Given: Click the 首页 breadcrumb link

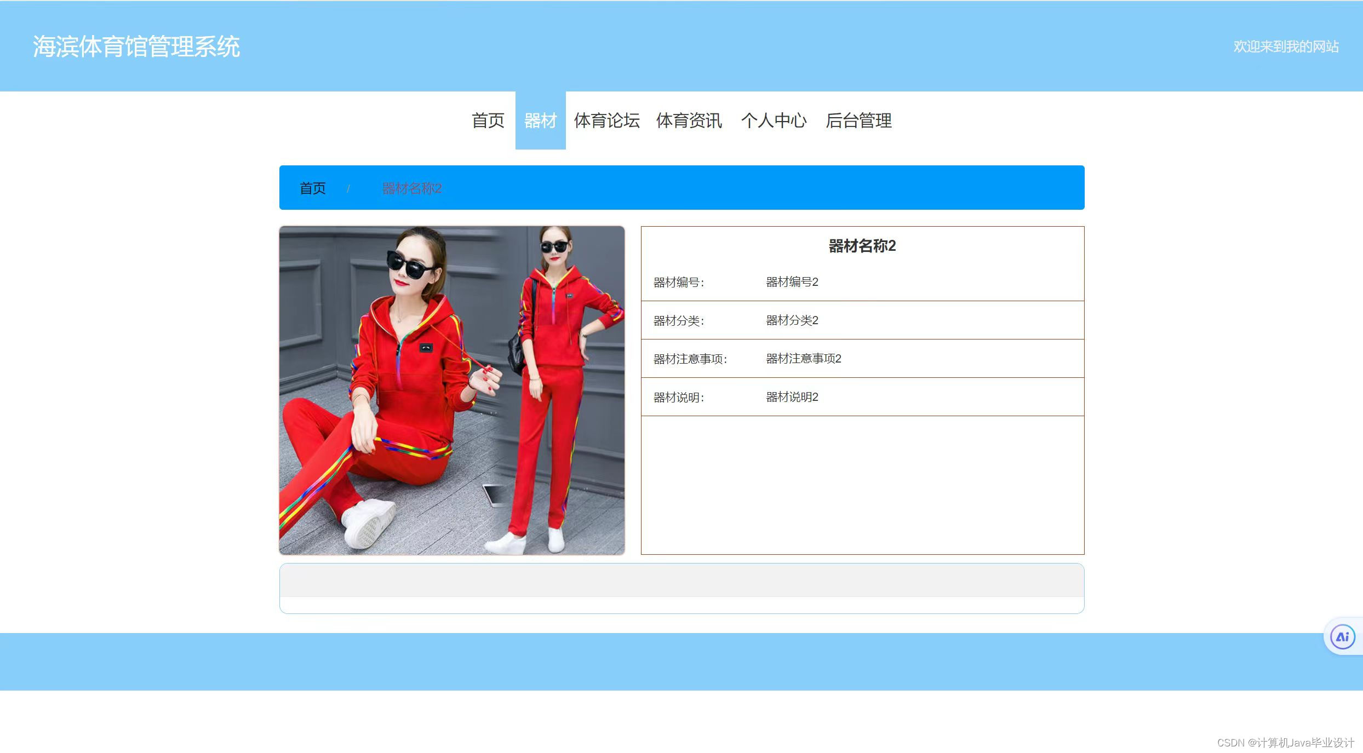Looking at the screenshot, I should coord(312,188).
